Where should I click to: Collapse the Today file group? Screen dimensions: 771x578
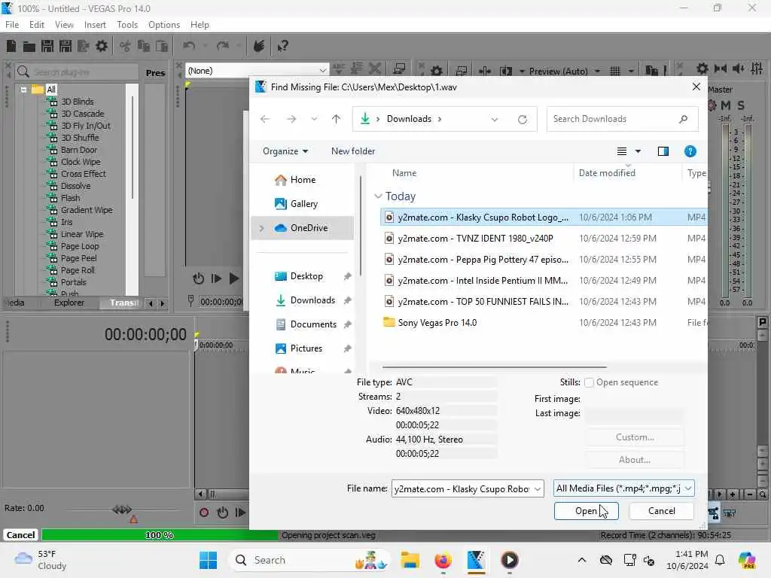[378, 196]
